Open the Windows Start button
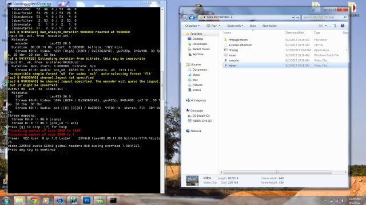 pos(6,200)
